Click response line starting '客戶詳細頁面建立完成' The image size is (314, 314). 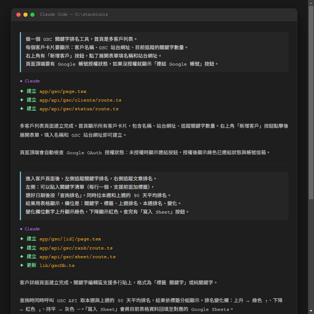click(119, 283)
